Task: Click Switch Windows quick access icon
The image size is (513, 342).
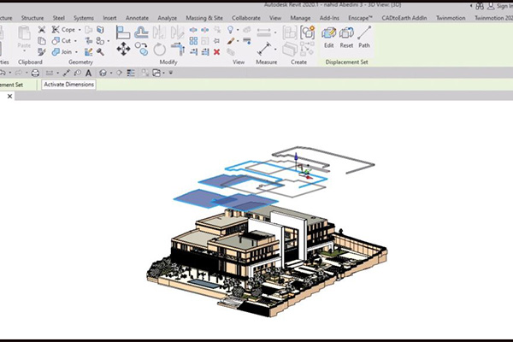Action: [x=156, y=73]
